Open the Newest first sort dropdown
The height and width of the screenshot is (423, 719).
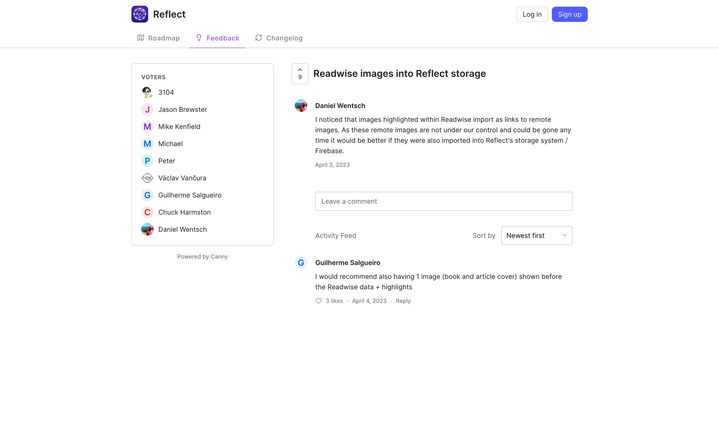point(537,236)
